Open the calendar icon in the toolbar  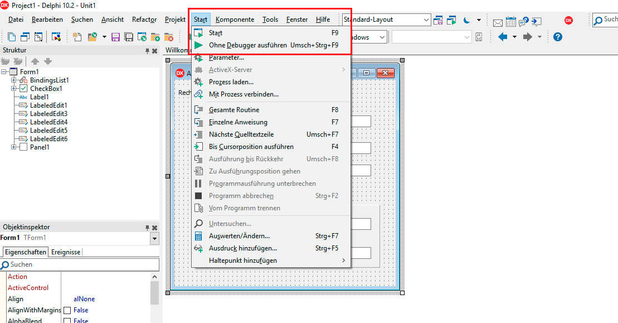(511, 22)
